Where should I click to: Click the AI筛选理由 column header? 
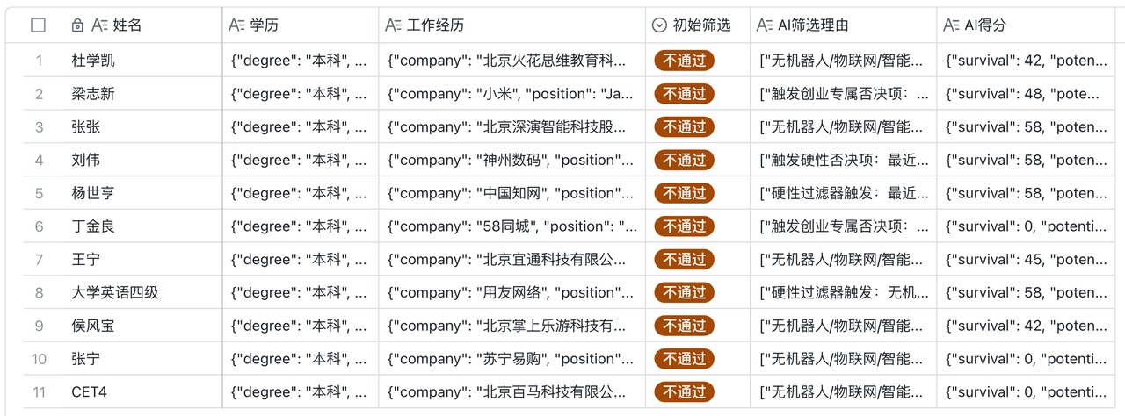tap(844, 25)
